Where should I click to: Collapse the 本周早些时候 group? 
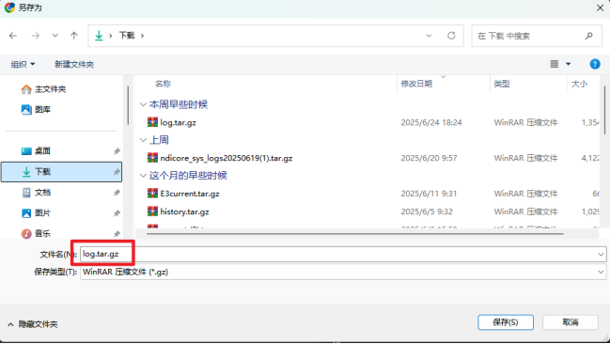click(143, 104)
